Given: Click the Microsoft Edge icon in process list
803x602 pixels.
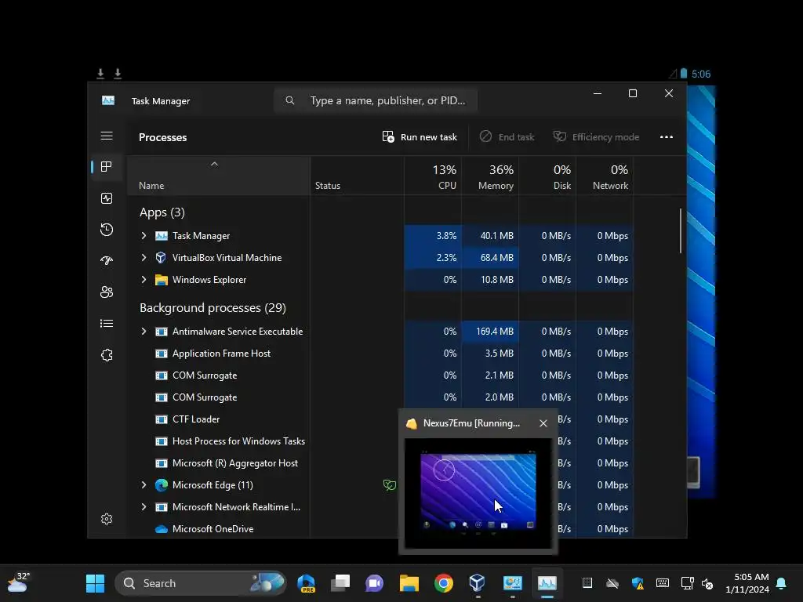Looking at the screenshot, I should [x=162, y=484].
